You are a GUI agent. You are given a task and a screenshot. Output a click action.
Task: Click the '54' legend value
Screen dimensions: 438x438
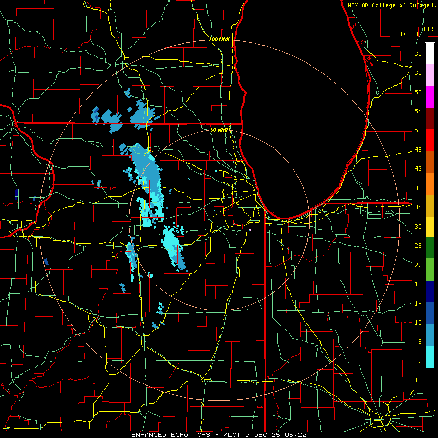tap(418, 111)
